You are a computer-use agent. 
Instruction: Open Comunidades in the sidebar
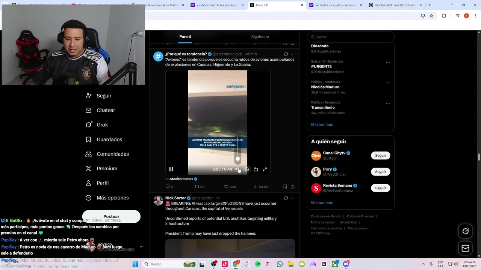click(x=107, y=154)
